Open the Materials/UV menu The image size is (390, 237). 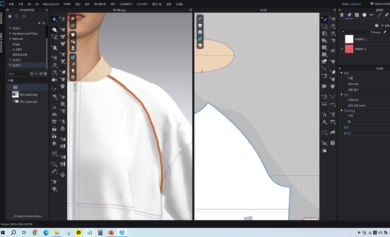51,4
